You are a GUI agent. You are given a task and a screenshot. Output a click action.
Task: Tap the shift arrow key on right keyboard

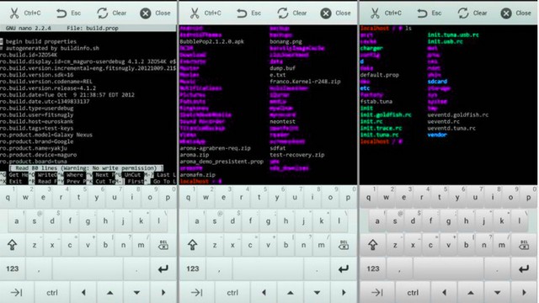[373, 245]
